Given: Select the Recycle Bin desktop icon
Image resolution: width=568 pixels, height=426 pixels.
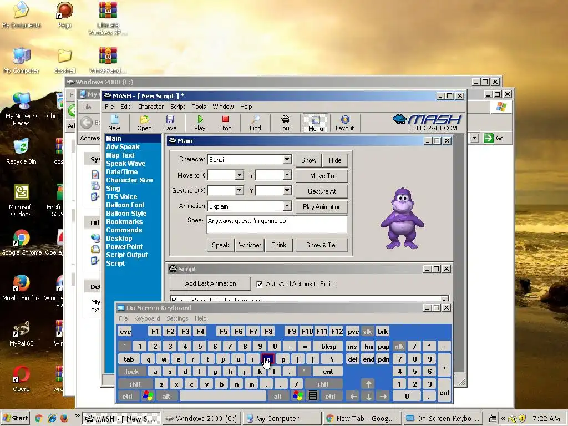Looking at the screenshot, I should [21, 151].
